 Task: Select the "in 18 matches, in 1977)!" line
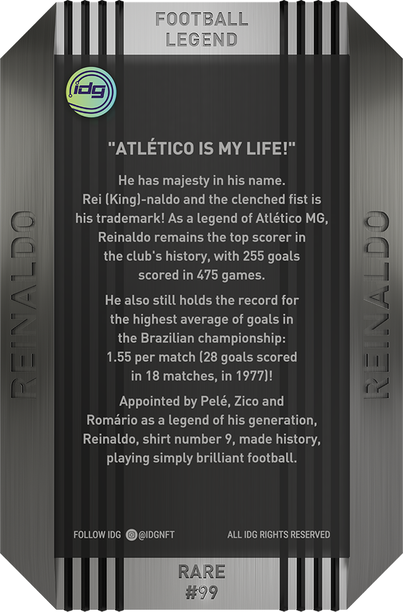(x=201, y=375)
